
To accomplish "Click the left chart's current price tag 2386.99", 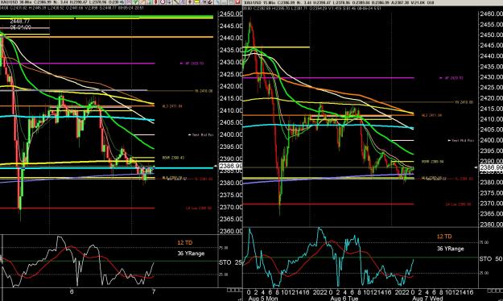I will coord(230,166).
